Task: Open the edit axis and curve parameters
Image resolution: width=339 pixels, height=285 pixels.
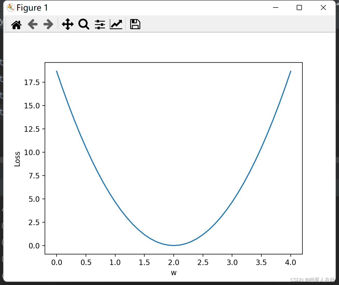Action: tap(116, 24)
